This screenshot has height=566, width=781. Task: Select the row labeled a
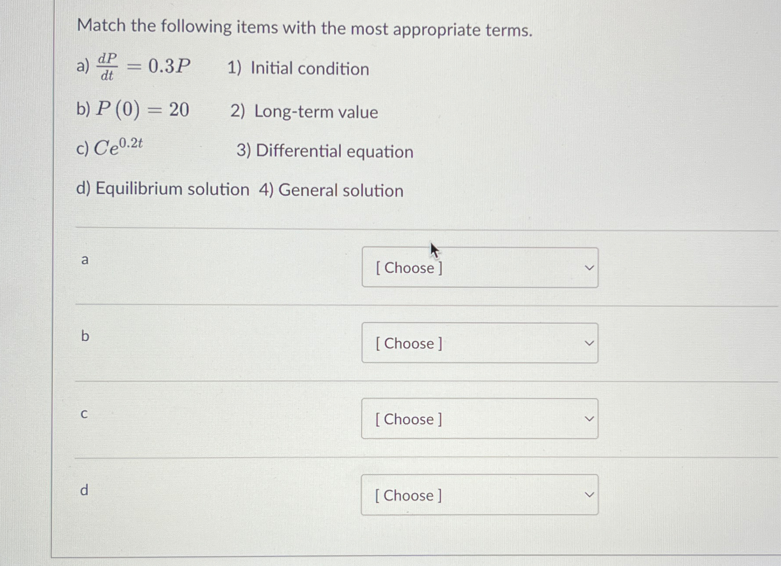tap(85, 260)
